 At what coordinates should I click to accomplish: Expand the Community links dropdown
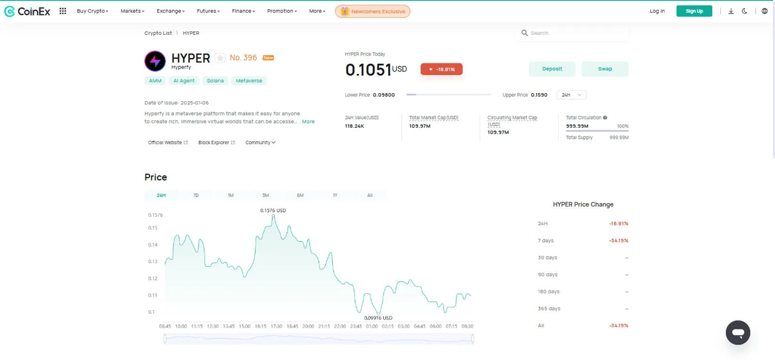pos(260,143)
